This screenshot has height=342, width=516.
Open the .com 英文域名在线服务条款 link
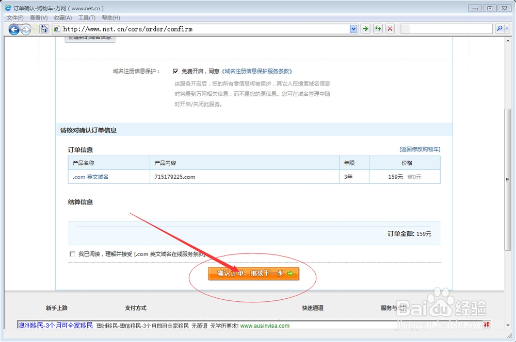(170, 254)
